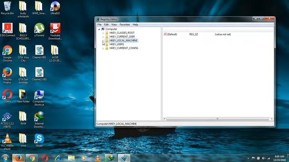This screenshot has width=289, height=162.
Task: Expand the HKEY_CURRENT_CONFIG arrow
Action: pyautogui.click(x=103, y=48)
